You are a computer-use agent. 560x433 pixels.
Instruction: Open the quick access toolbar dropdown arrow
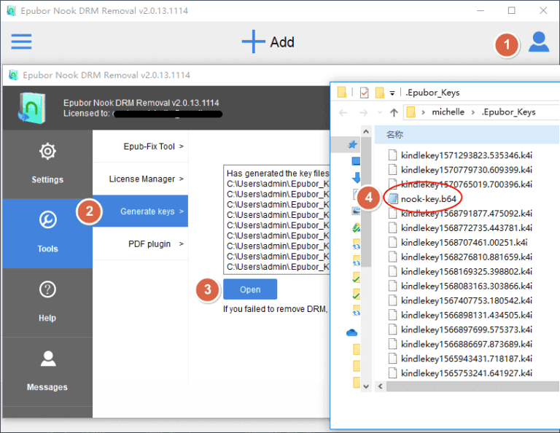coord(392,93)
